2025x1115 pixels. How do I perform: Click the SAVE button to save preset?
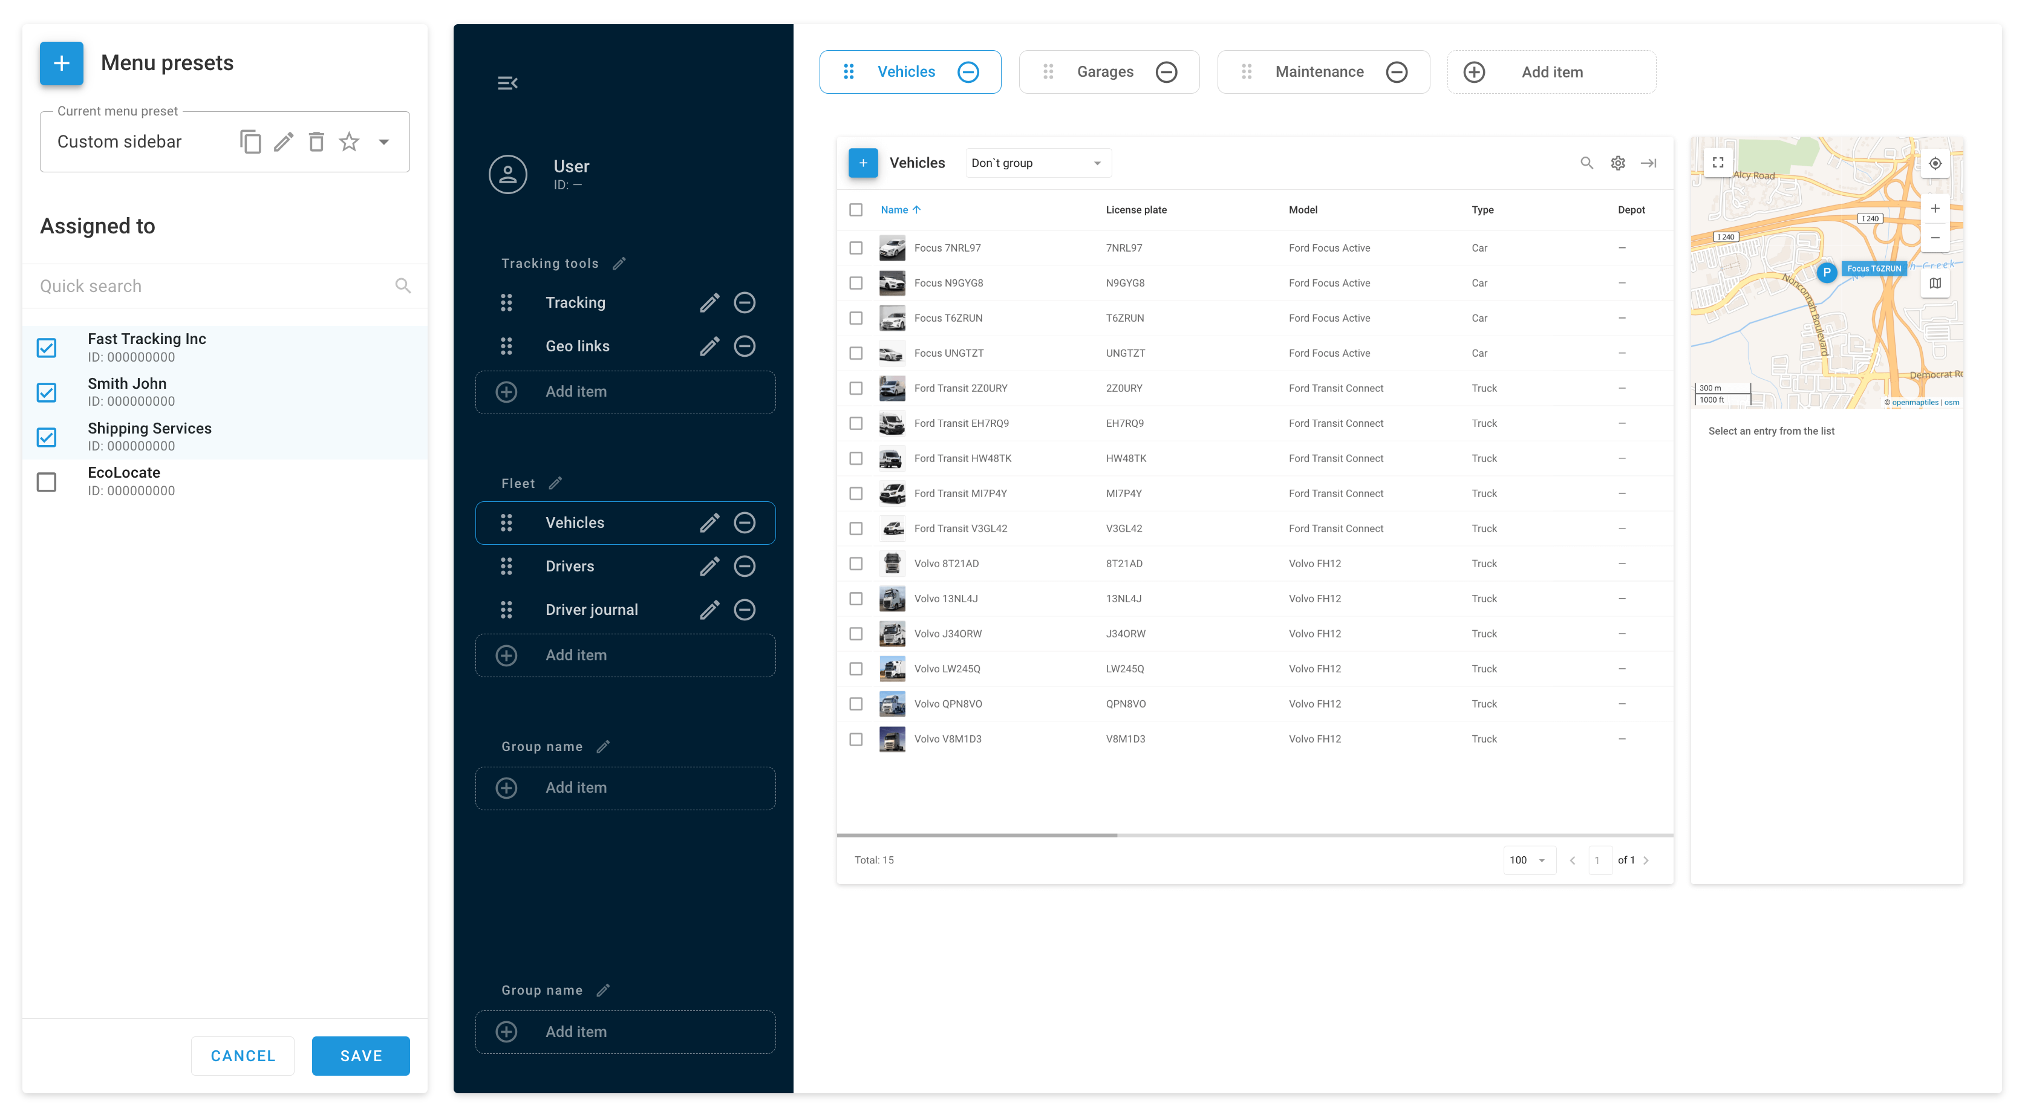coord(361,1056)
